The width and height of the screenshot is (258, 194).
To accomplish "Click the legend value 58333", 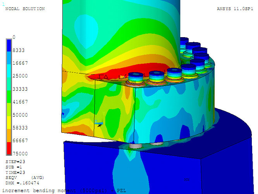I will [20, 127].
